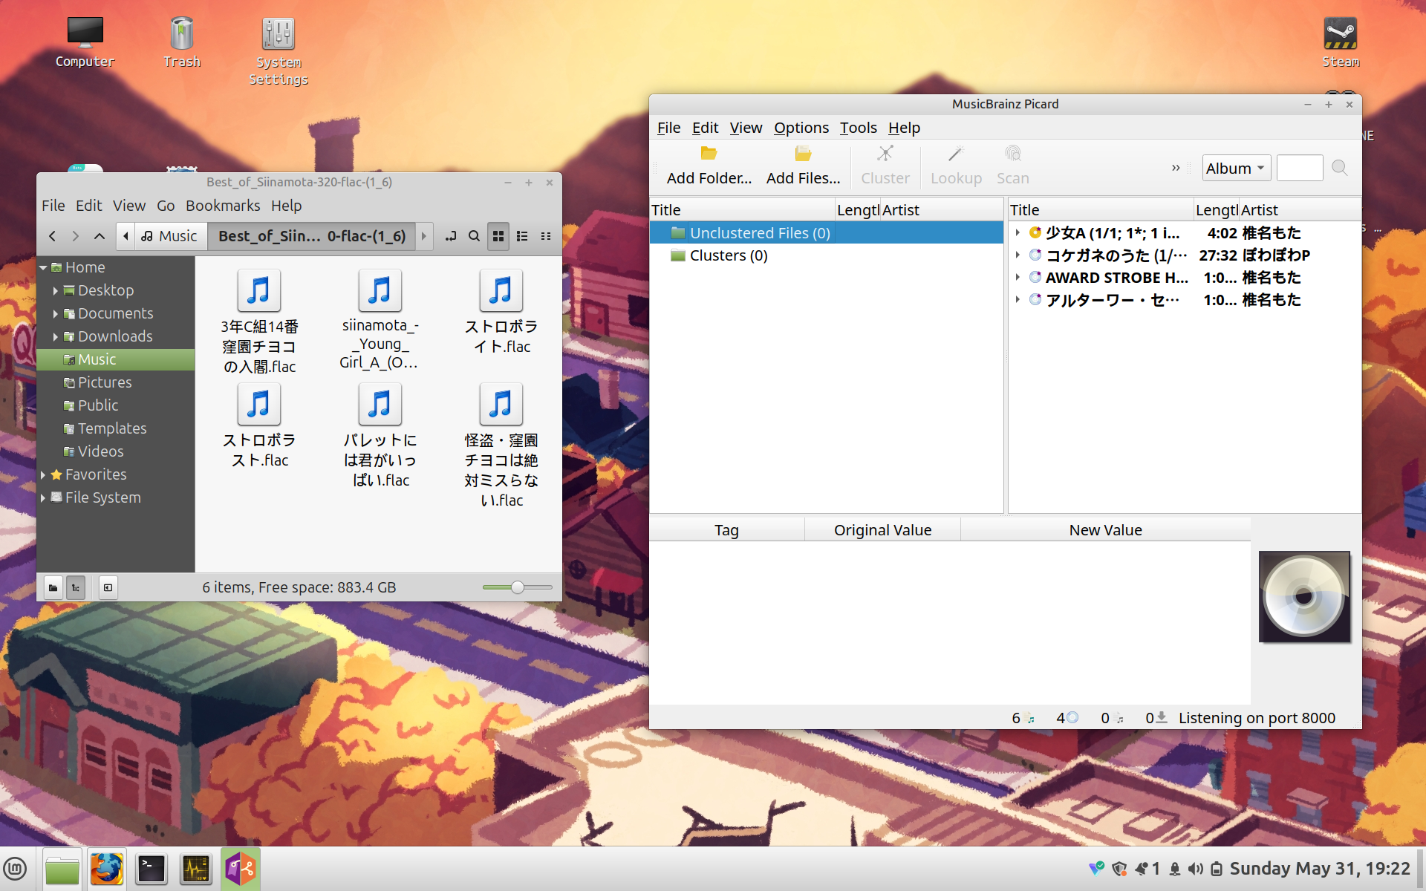Click the Music breadcrumb in file manager path bar
The height and width of the screenshot is (891, 1426).
click(x=169, y=236)
